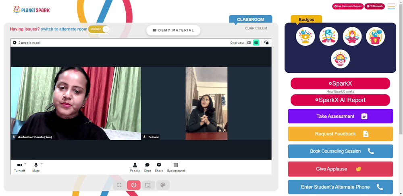Screen dimensions: 403x196
Task: Start screen Share
Action: [x=159, y=167]
